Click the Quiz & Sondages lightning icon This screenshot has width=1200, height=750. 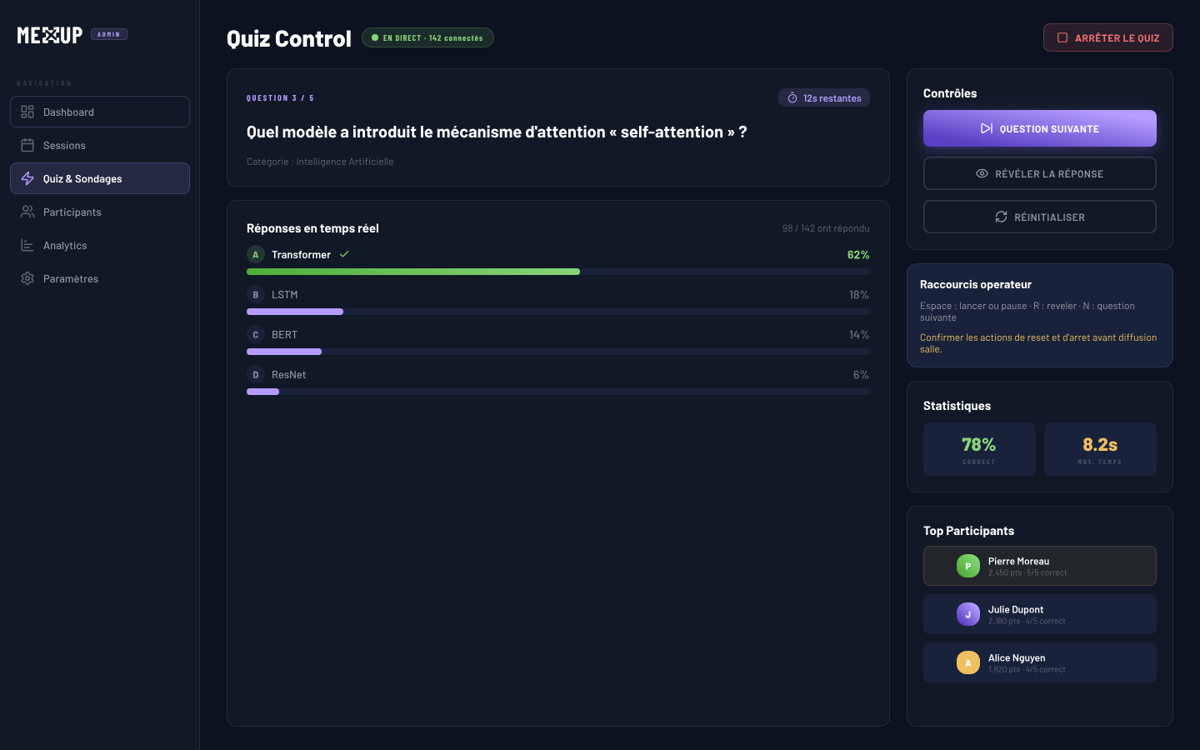tap(27, 178)
